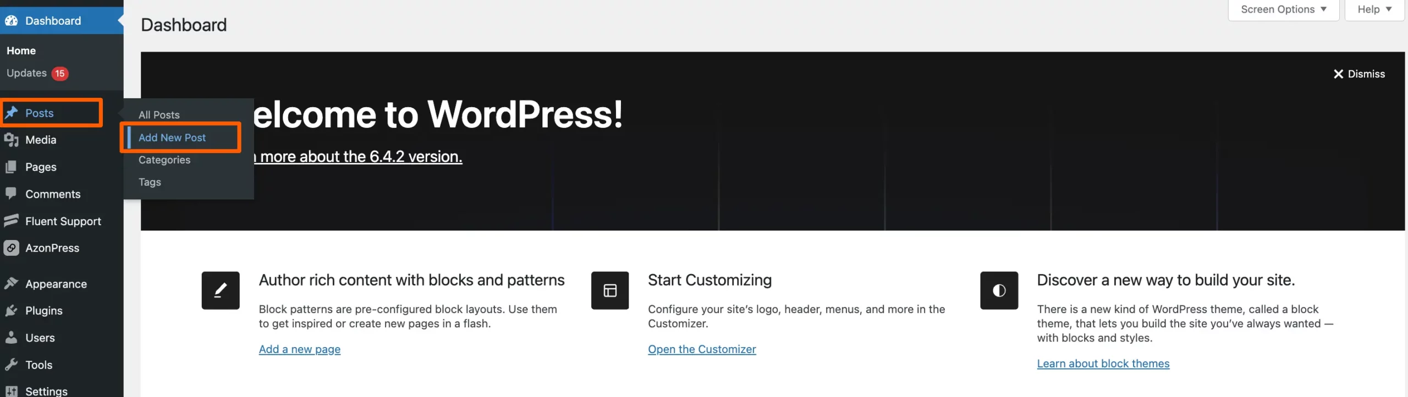
Task: Open Comments via the speech bubble icon
Action: [x=12, y=194]
